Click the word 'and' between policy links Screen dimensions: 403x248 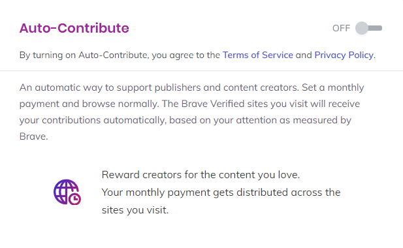pyautogui.click(x=304, y=55)
